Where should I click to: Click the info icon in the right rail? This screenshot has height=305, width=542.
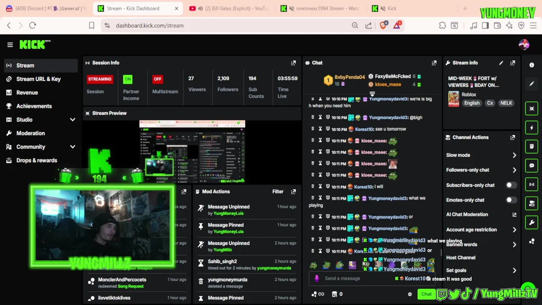tap(532, 65)
